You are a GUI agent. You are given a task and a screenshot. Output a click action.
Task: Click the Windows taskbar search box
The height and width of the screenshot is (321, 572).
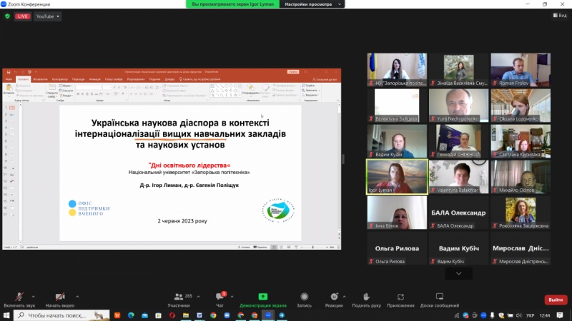(x=57, y=315)
